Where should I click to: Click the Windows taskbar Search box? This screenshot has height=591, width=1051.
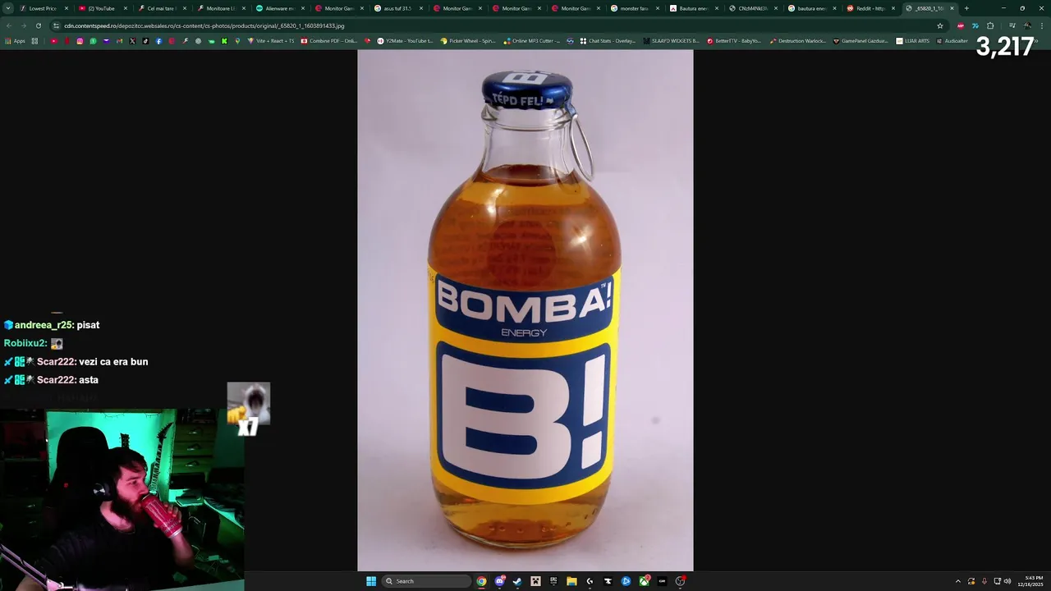click(x=428, y=581)
